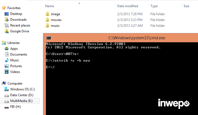This screenshot has height=115, width=198.
Task: Click the Recent places icon
Action: (x=7, y=25)
